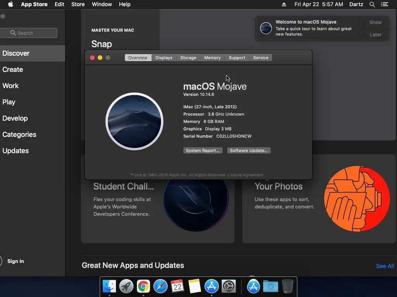Open System Preferences gear in Dock
The width and height of the screenshot is (397, 297).
[229, 286]
